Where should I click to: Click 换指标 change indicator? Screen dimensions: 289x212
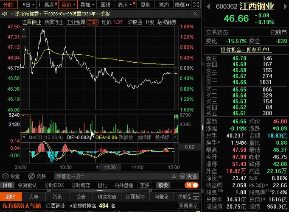tap(163, 137)
